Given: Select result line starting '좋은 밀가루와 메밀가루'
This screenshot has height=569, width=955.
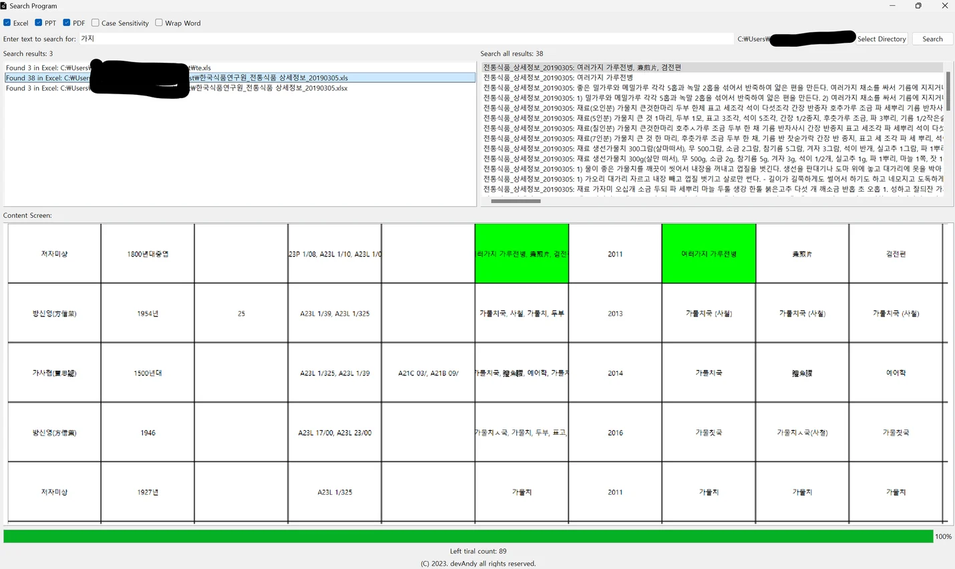Looking at the screenshot, I should click(x=713, y=87).
